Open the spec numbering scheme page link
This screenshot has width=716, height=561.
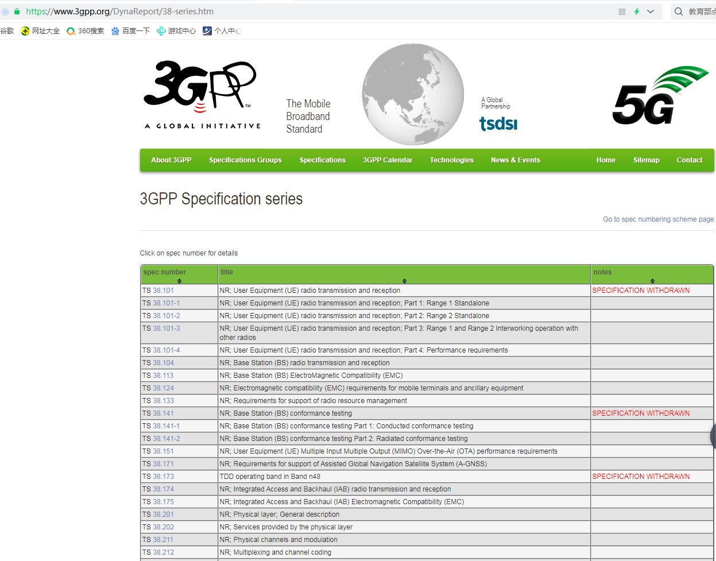pyautogui.click(x=658, y=219)
